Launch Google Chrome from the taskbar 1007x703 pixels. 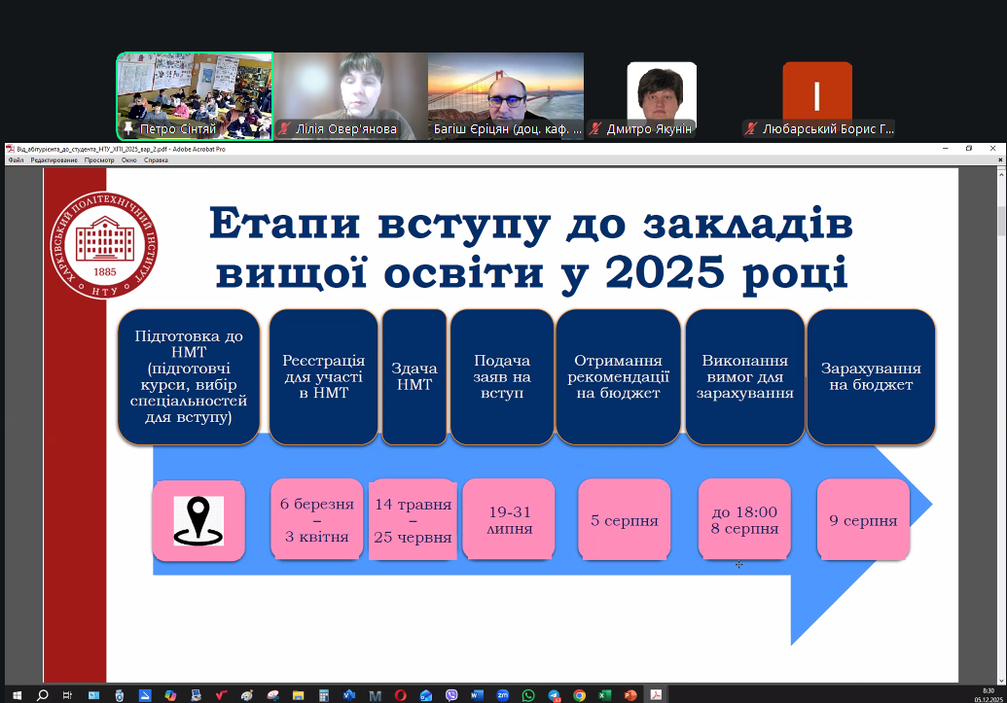[x=579, y=695]
